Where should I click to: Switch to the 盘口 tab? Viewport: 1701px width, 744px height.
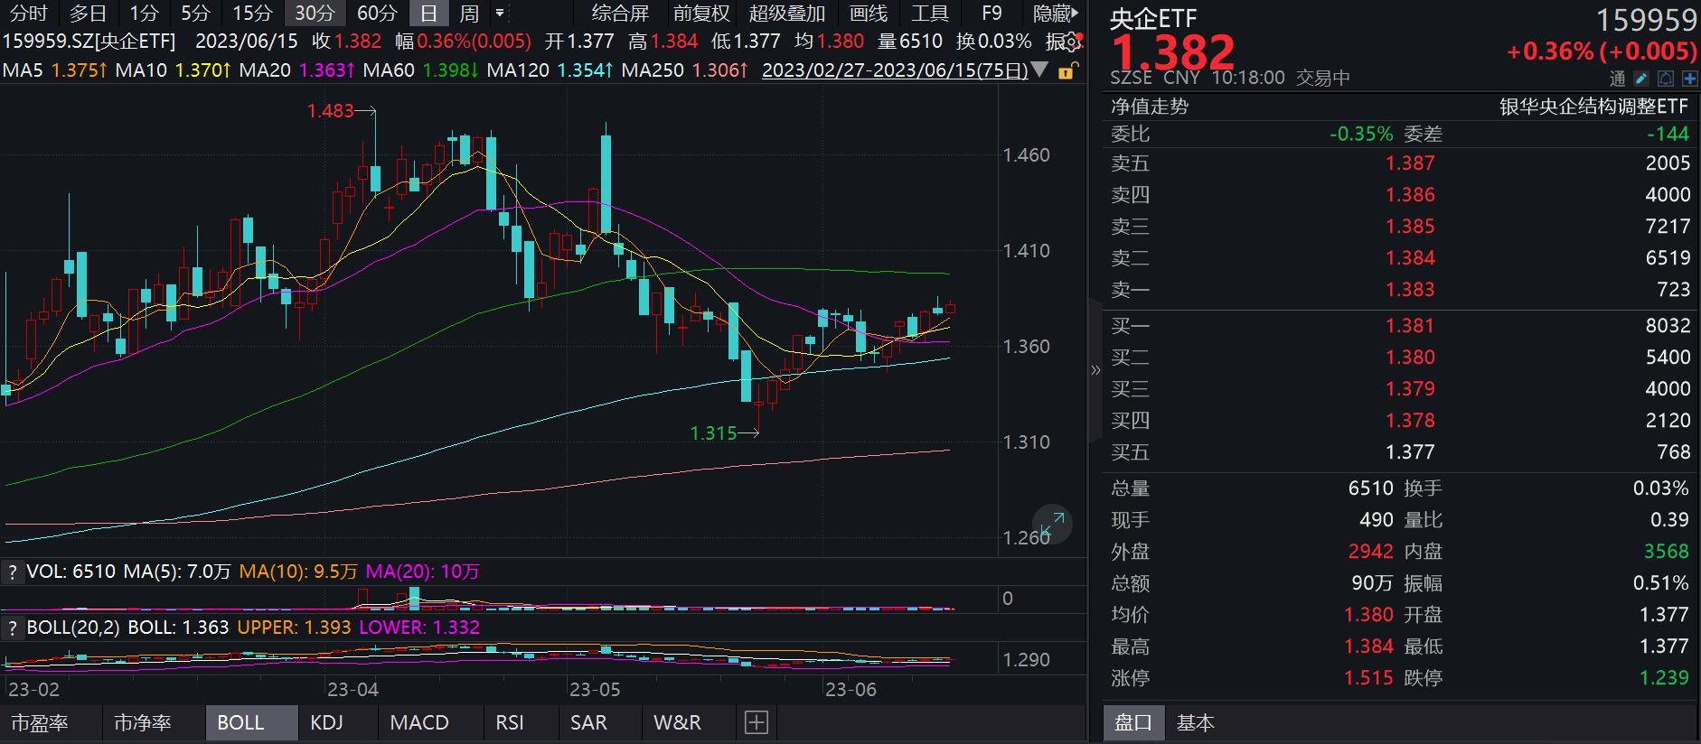(1132, 722)
